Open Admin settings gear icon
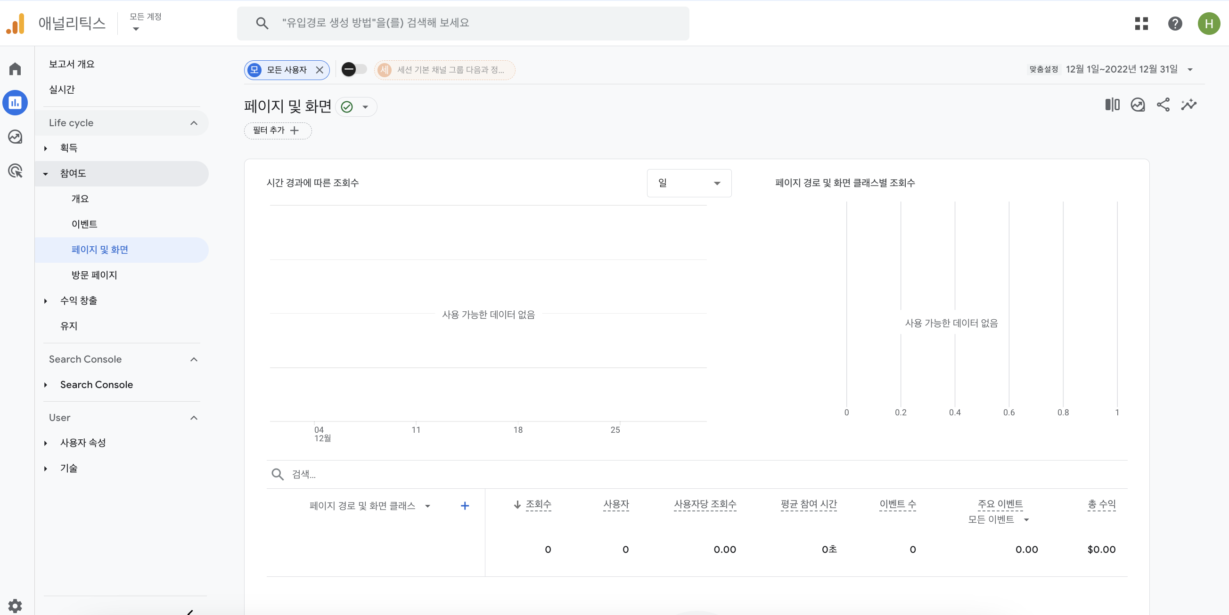The width and height of the screenshot is (1229, 615). point(15,606)
